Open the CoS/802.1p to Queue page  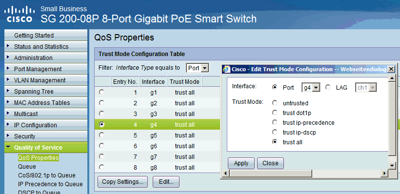coord(47,175)
